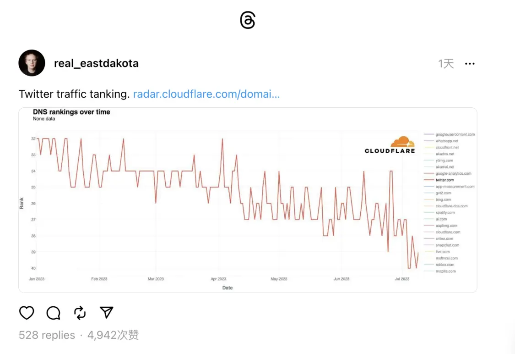The height and width of the screenshot is (354, 515).
Task: Open the three-dot post options menu
Action: (470, 64)
